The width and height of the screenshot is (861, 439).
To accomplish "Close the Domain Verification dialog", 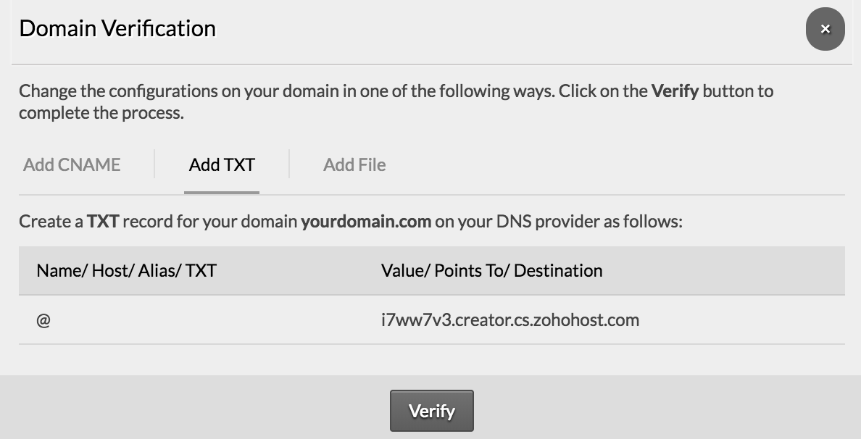I will [x=825, y=29].
